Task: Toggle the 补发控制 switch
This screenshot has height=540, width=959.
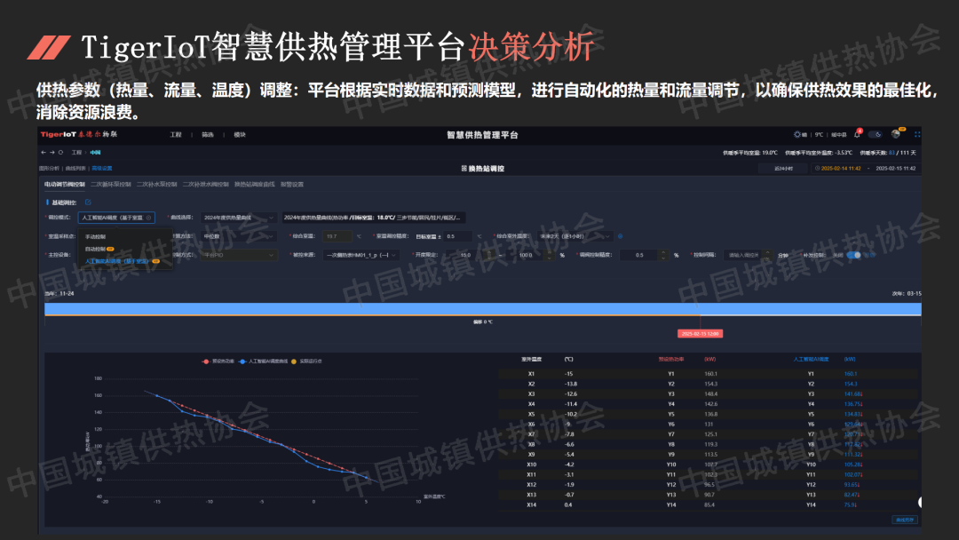Action: tap(852, 255)
